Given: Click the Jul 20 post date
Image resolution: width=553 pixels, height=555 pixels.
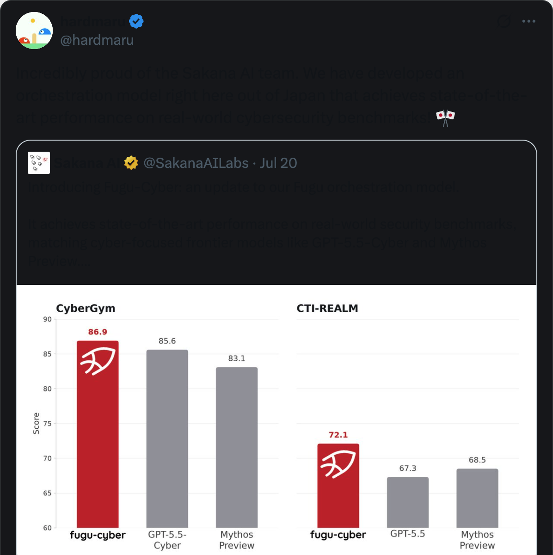Looking at the screenshot, I should pos(278,163).
